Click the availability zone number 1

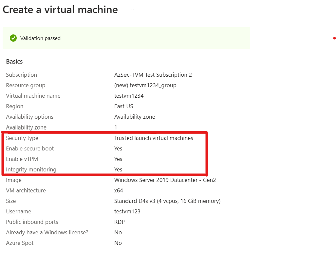point(115,127)
